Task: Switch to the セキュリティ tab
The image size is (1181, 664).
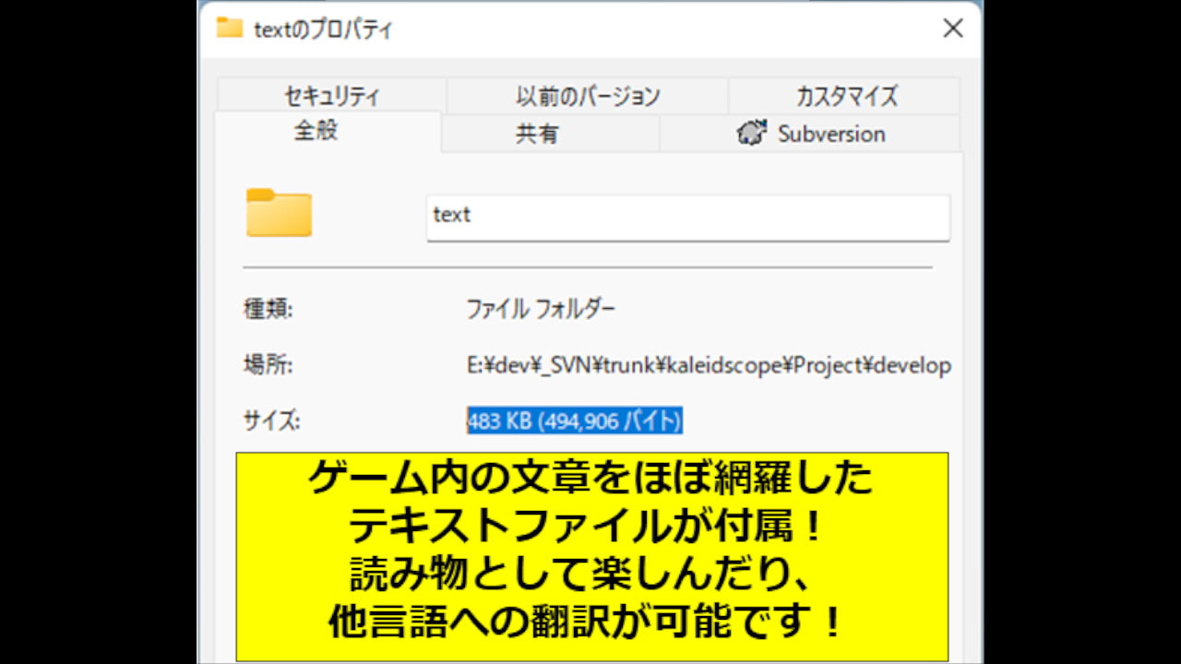Action: (331, 96)
